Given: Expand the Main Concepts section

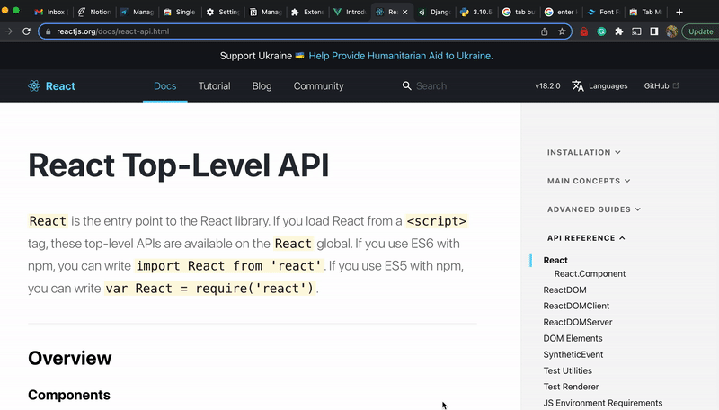Looking at the screenshot, I should (589, 181).
